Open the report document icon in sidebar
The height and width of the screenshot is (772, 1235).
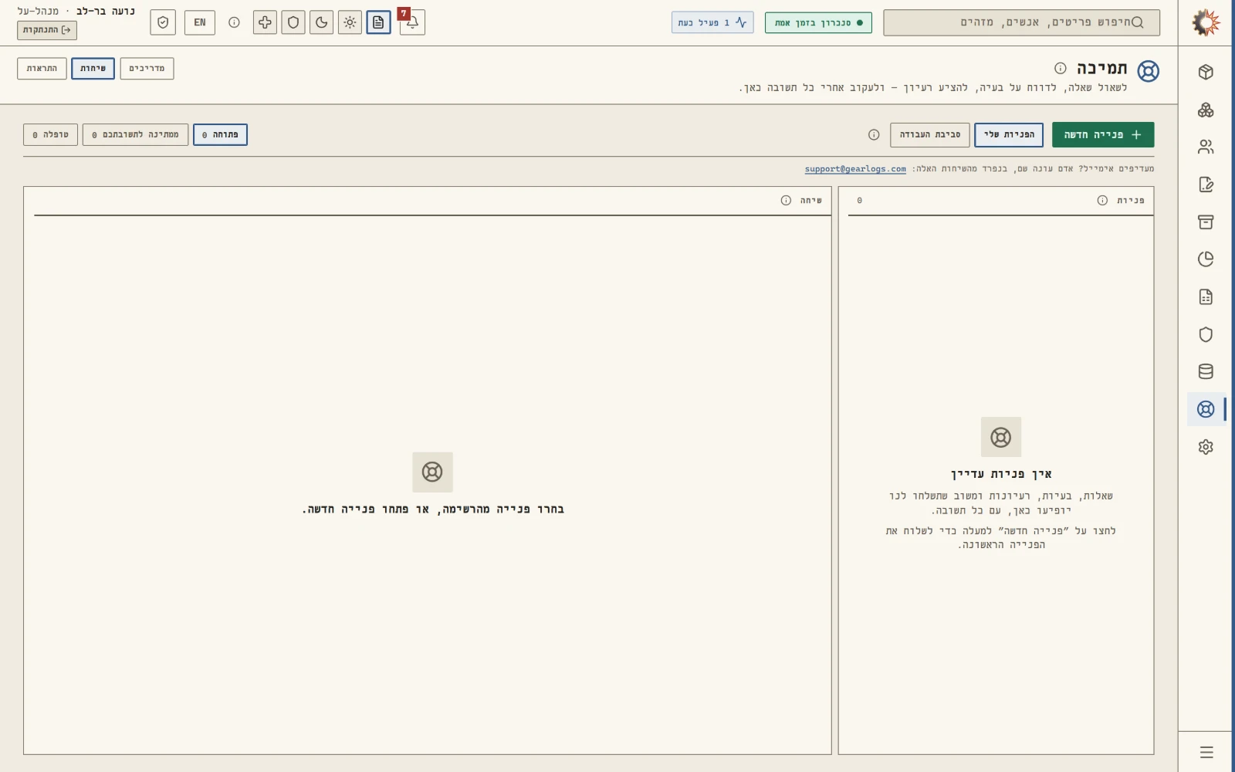coord(1206,296)
